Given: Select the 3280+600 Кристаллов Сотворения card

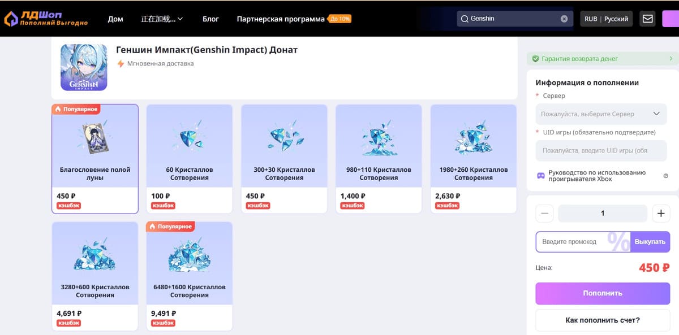Looking at the screenshot, I should click(x=95, y=276).
